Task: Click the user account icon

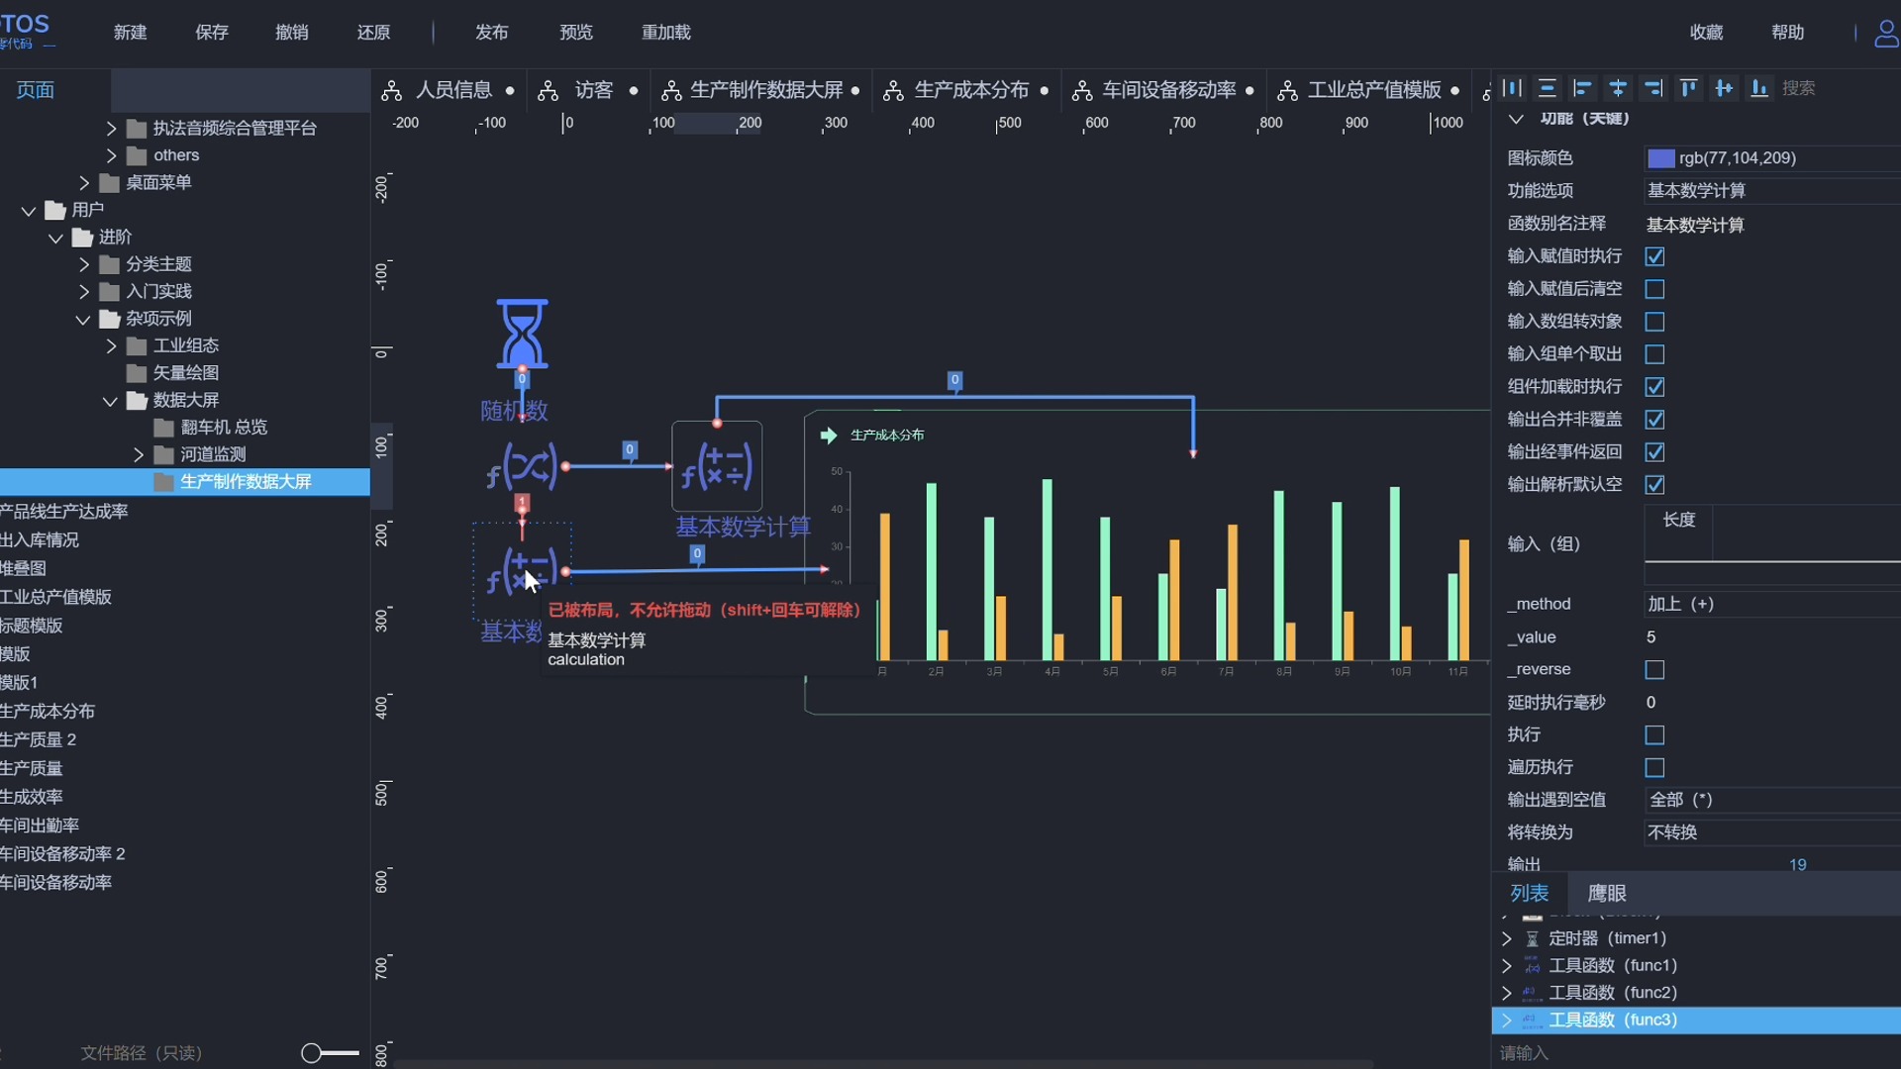Action: tap(1885, 33)
